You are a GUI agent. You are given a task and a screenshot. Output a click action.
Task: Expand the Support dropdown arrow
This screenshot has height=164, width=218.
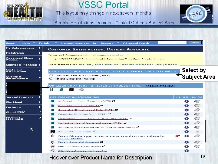tap(118, 43)
